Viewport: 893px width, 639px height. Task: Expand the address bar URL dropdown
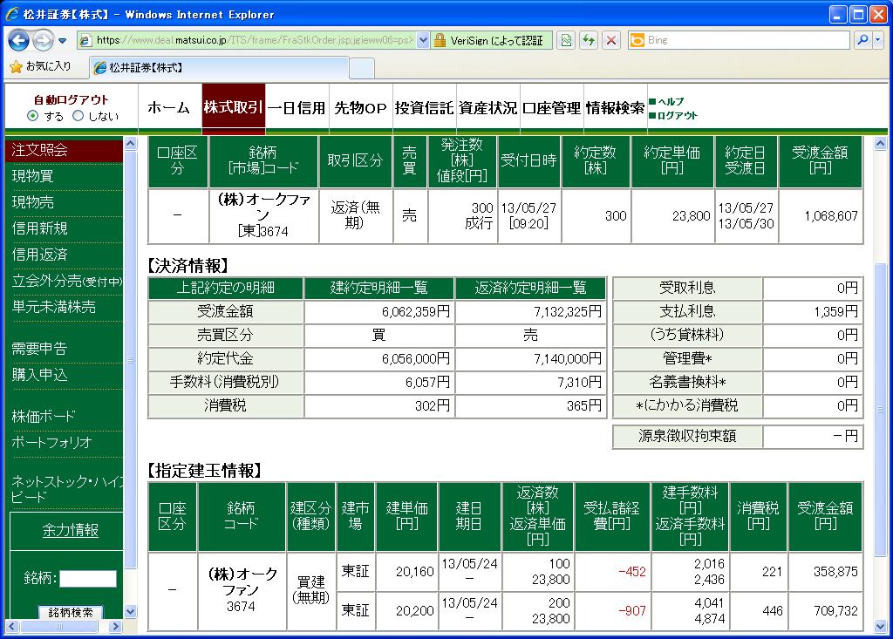pos(423,40)
